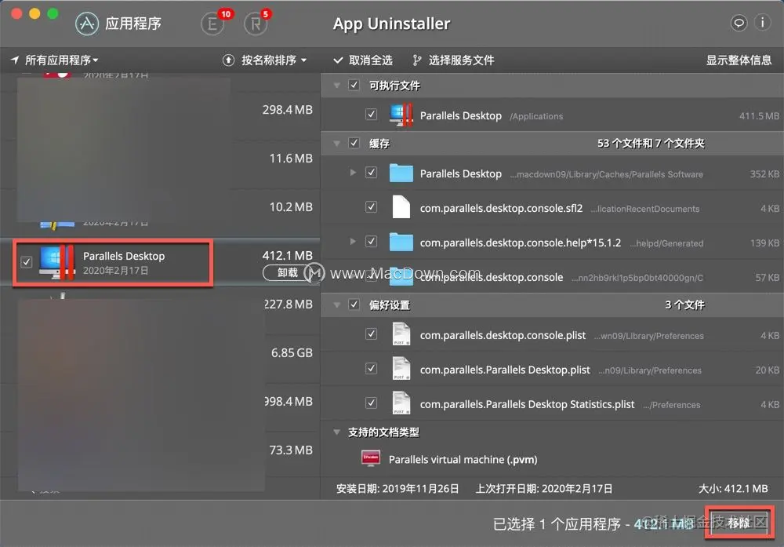Image resolution: width=784 pixels, height=547 pixels.
Task: Click the 上次打开日期 2020年2月17日 text
Action: pos(543,488)
